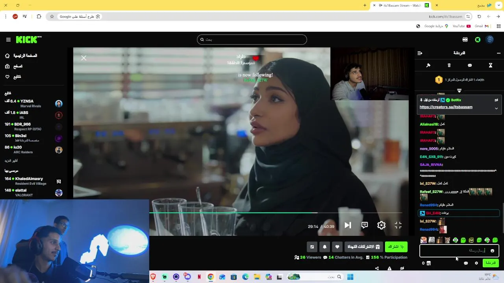Go to Kick home via logo
The height and width of the screenshot is (283, 504).
[x=29, y=40]
